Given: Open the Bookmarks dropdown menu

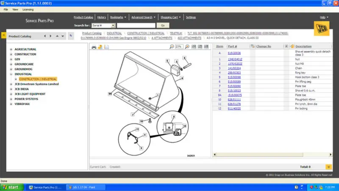Looking at the screenshot, I should pos(118,17).
